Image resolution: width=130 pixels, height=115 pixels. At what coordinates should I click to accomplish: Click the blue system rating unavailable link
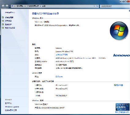pos(62,55)
